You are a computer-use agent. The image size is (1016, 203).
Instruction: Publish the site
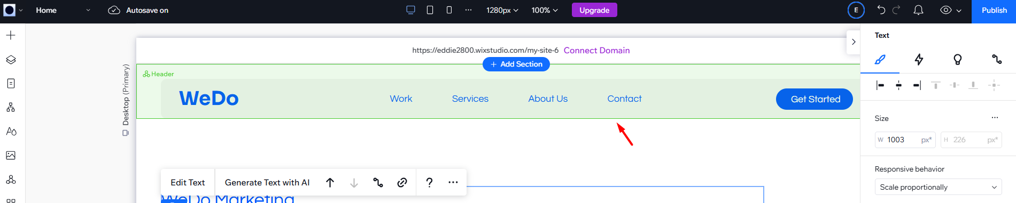pos(994,10)
